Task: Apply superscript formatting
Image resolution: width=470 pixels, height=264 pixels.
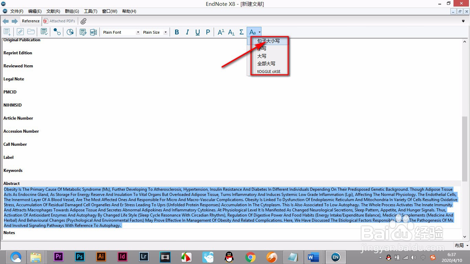Action: pos(221,32)
